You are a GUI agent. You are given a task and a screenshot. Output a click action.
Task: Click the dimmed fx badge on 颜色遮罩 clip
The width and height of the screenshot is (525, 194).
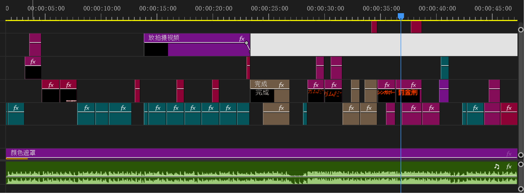pos(509,153)
